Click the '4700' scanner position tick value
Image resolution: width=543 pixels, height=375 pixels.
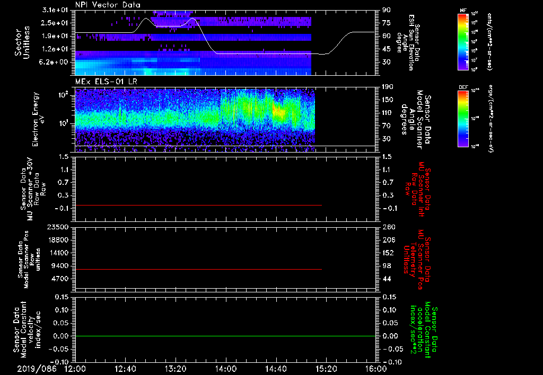click(x=60, y=279)
